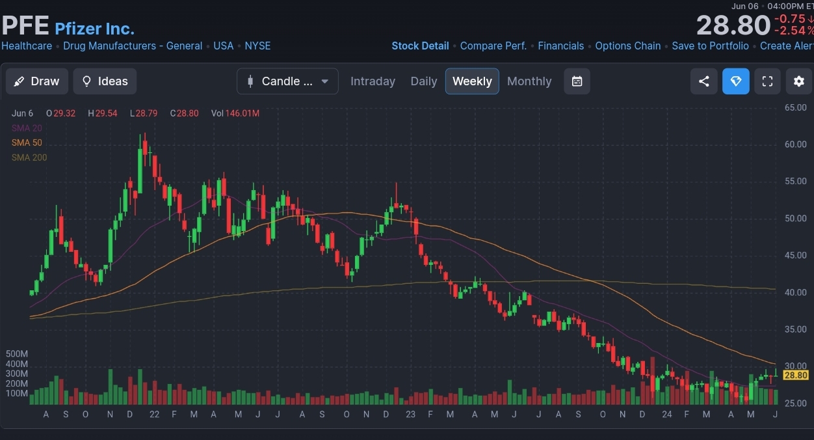Click the blue diamond premium icon
This screenshot has height=440, width=814.
[x=735, y=81]
